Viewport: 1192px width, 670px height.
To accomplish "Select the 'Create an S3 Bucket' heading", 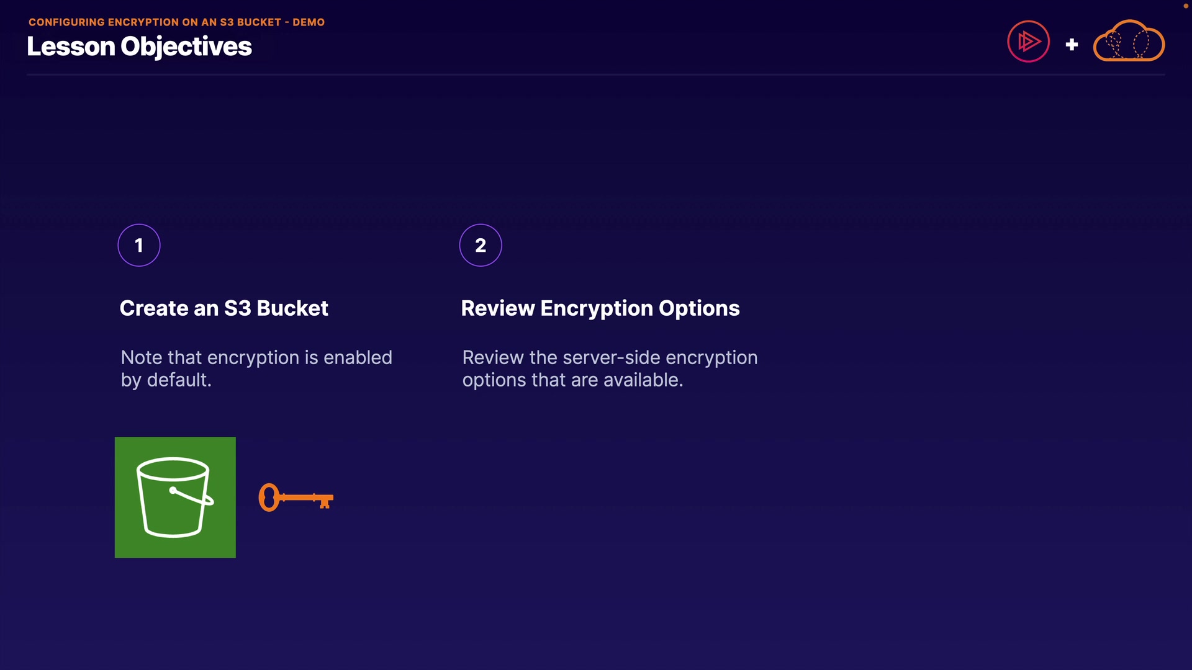I will point(223,308).
